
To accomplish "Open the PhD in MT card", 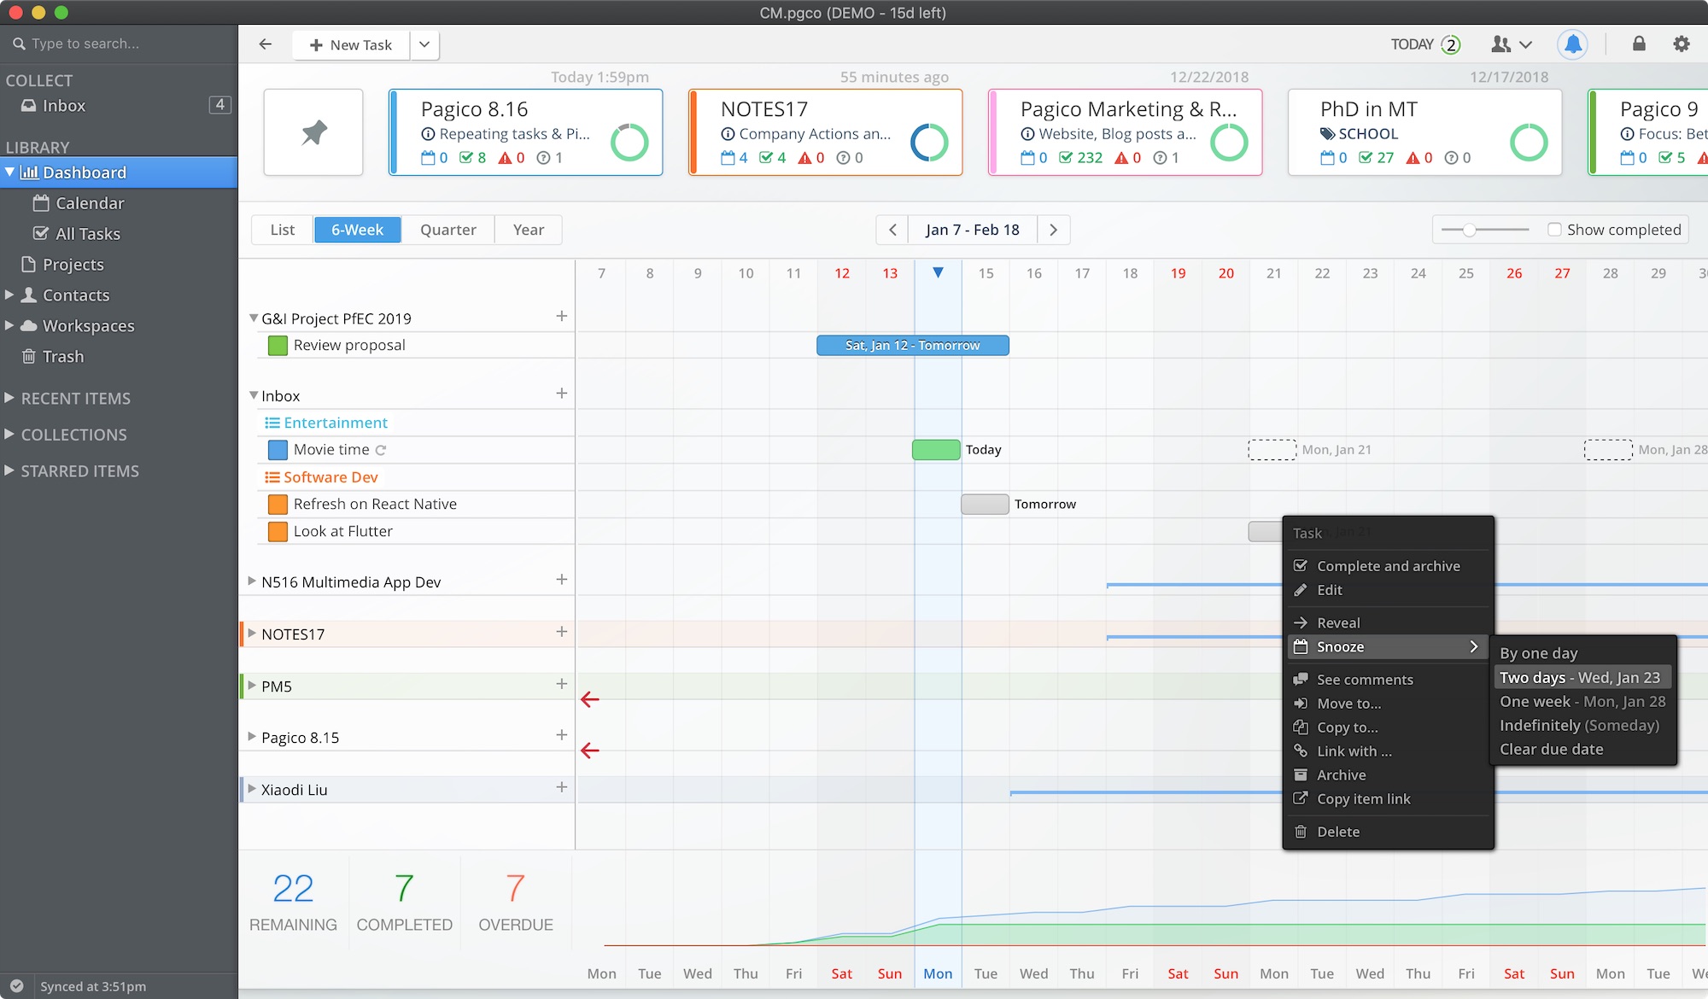I will point(1424,132).
